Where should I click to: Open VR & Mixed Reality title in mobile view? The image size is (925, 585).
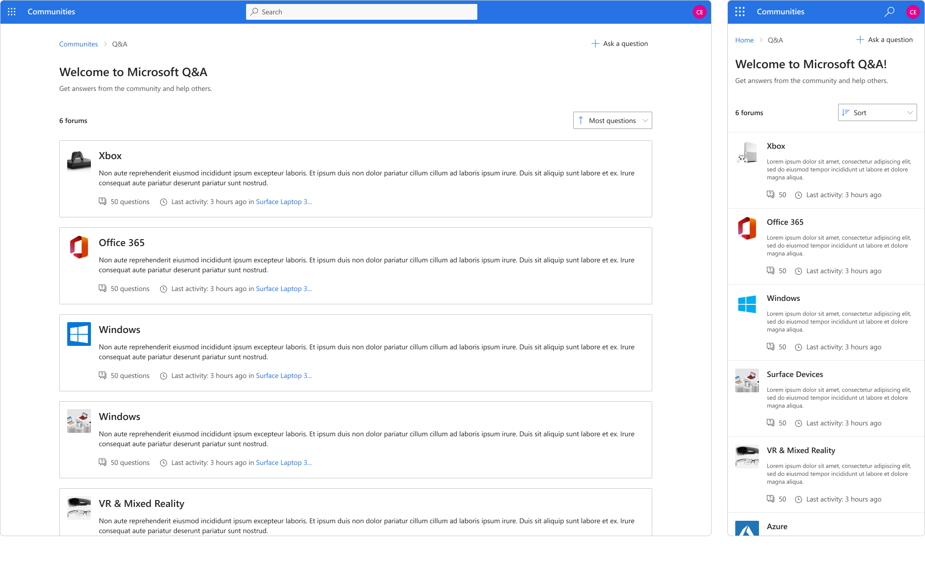801,451
